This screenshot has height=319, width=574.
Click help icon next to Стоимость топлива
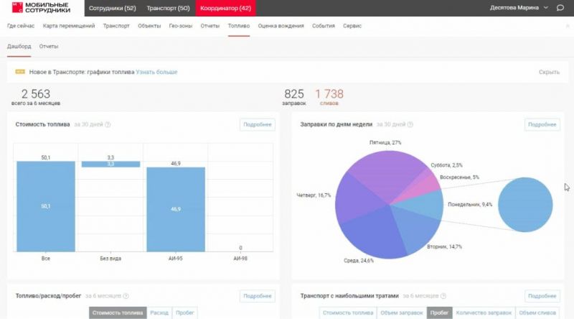(x=108, y=125)
